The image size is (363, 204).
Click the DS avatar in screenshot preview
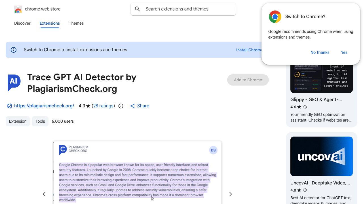pyautogui.click(x=213, y=150)
